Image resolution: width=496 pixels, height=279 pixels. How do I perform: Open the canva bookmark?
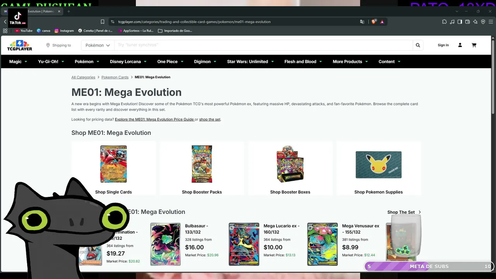click(x=43, y=31)
